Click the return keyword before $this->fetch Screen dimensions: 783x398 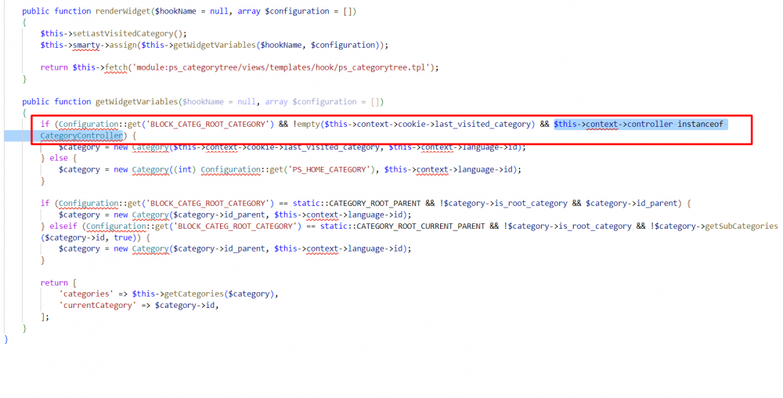pos(54,67)
